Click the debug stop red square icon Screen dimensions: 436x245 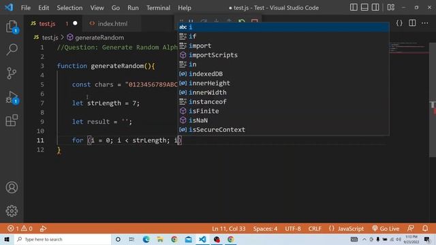pyautogui.click(x=254, y=21)
